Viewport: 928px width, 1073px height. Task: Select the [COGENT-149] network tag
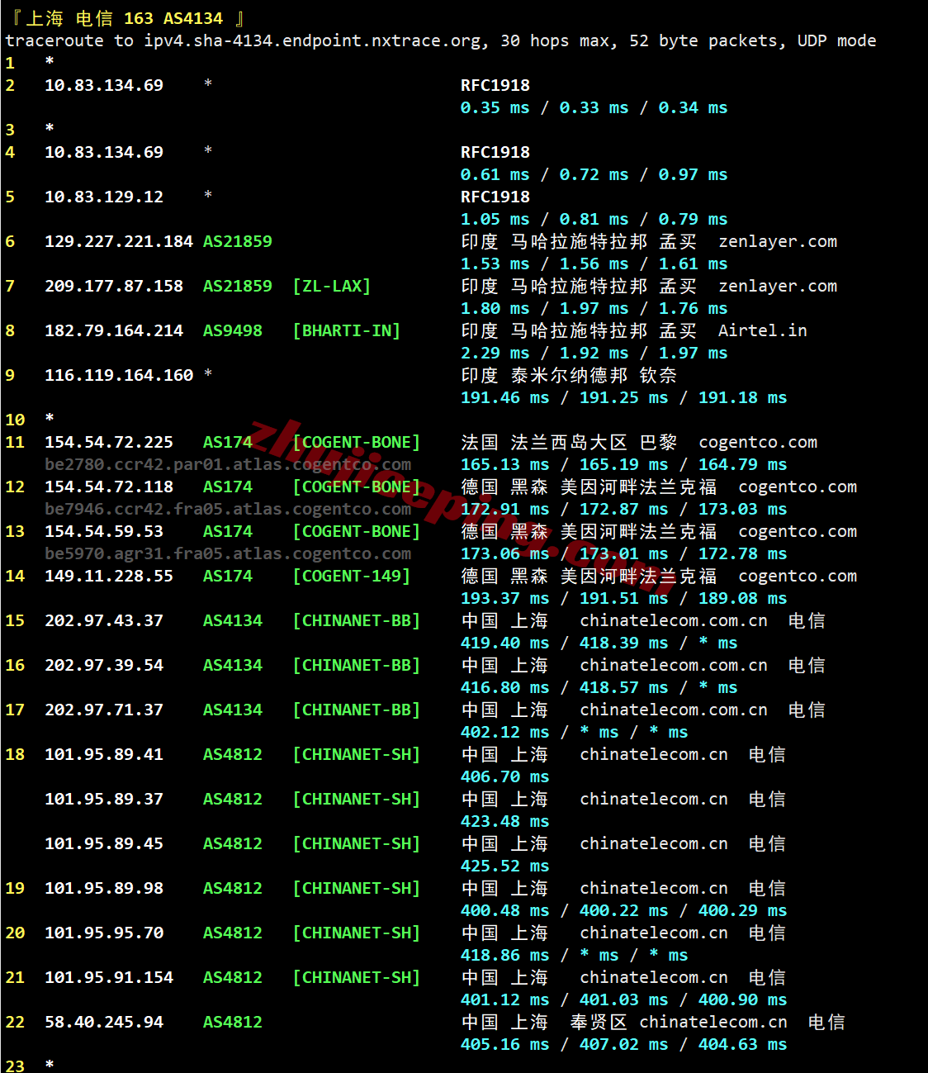pos(351,576)
